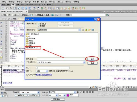Insert a button form element

click(49, 8)
